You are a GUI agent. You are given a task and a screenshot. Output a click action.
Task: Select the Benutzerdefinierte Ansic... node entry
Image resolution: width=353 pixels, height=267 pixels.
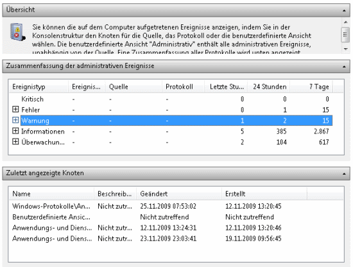[51, 217]
